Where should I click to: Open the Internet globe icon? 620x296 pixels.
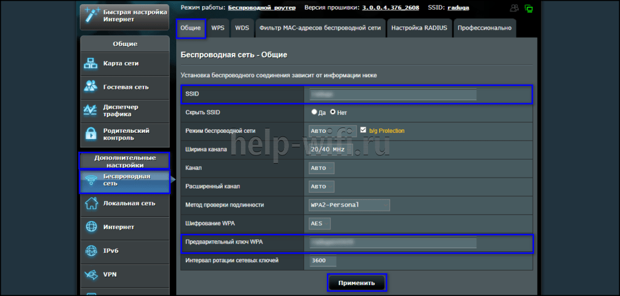click(91, 227)
